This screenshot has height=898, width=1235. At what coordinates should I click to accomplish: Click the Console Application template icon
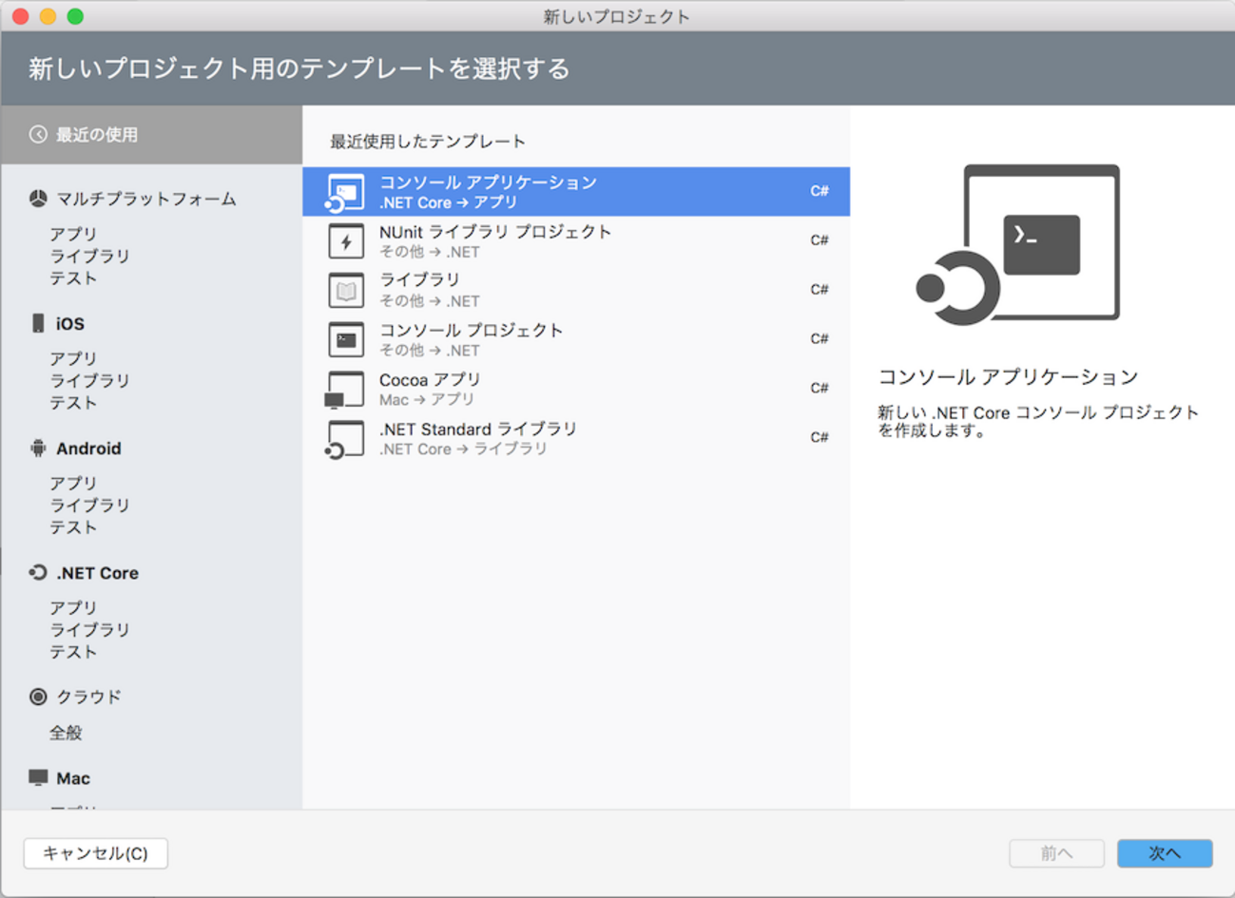coord(345,192)
